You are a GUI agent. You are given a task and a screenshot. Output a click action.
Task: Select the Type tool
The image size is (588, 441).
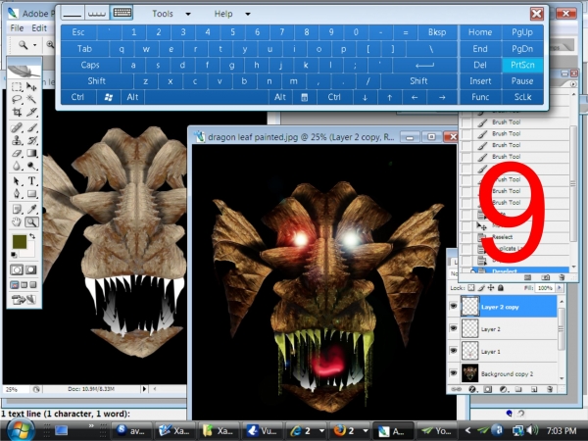(31, 181)
